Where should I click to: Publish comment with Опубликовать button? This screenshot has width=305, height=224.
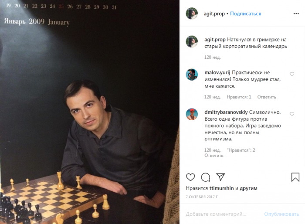click(x=281, y=214)
